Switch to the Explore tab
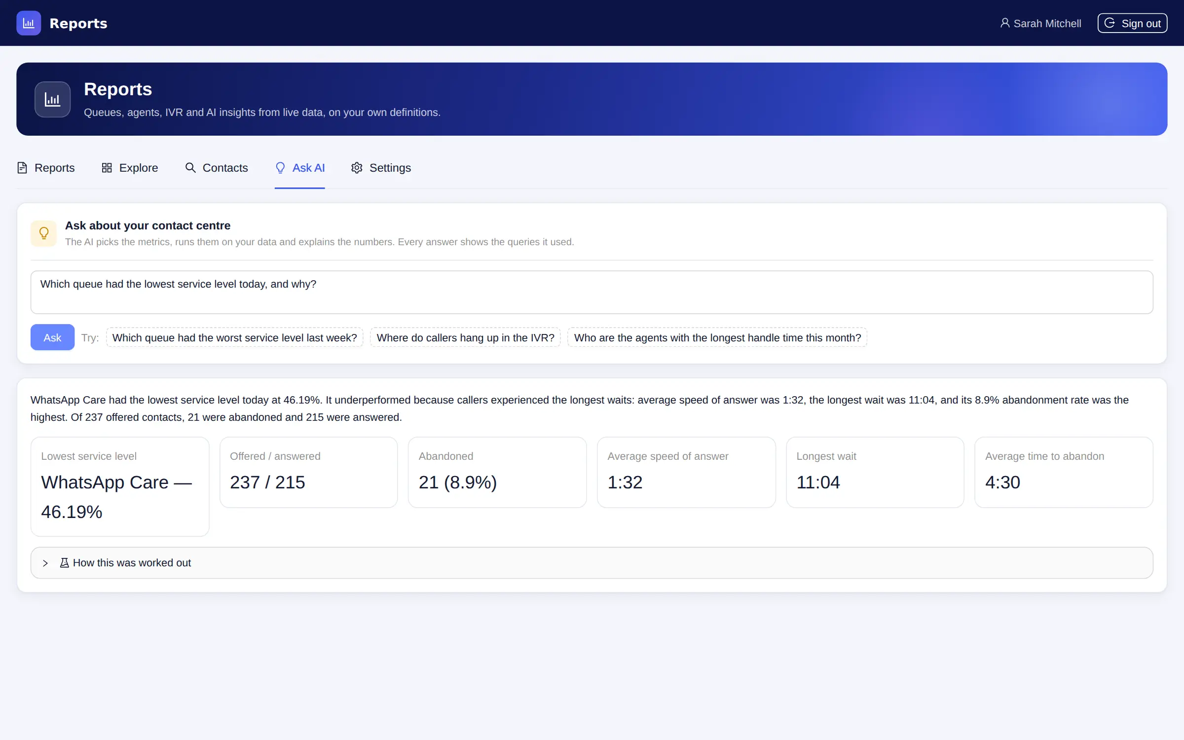The height and width of the screenshot is (740, 1184). tap(130, 168)
